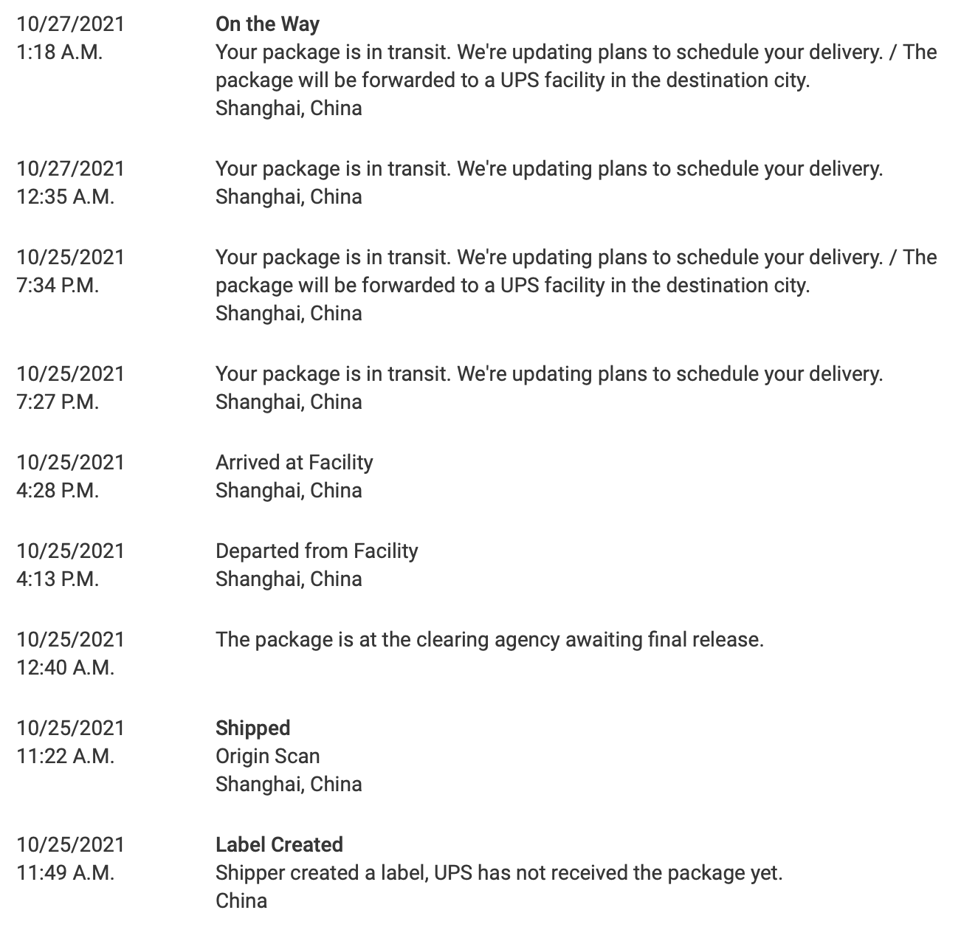Select the 12:35 A.M. timestamp

pos(65,197)
